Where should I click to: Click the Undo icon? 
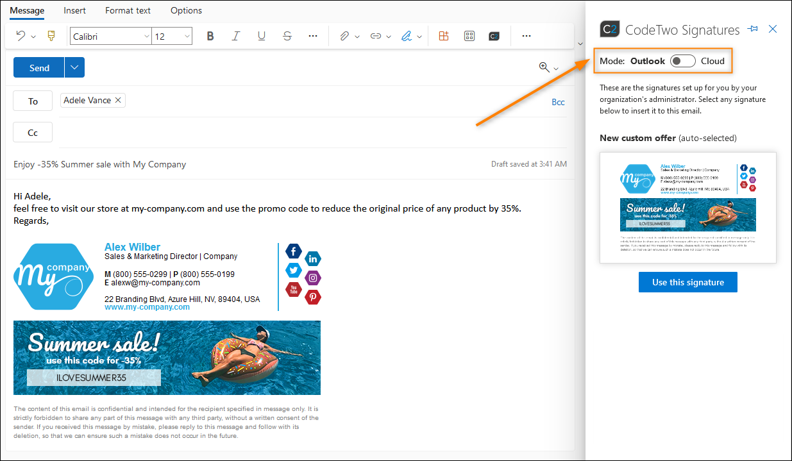[21, 36]
